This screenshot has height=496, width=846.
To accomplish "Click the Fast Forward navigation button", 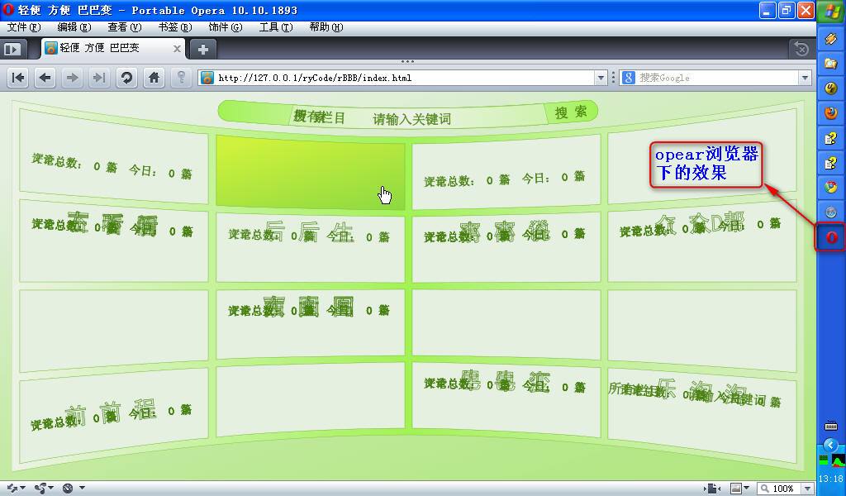I will click(99, 78).
